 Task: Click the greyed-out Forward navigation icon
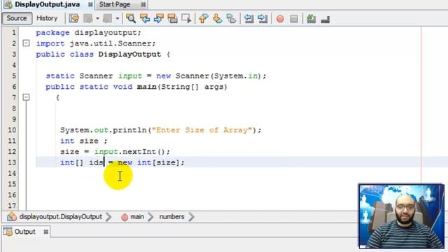pyautogui.click(x=107, y=19)
